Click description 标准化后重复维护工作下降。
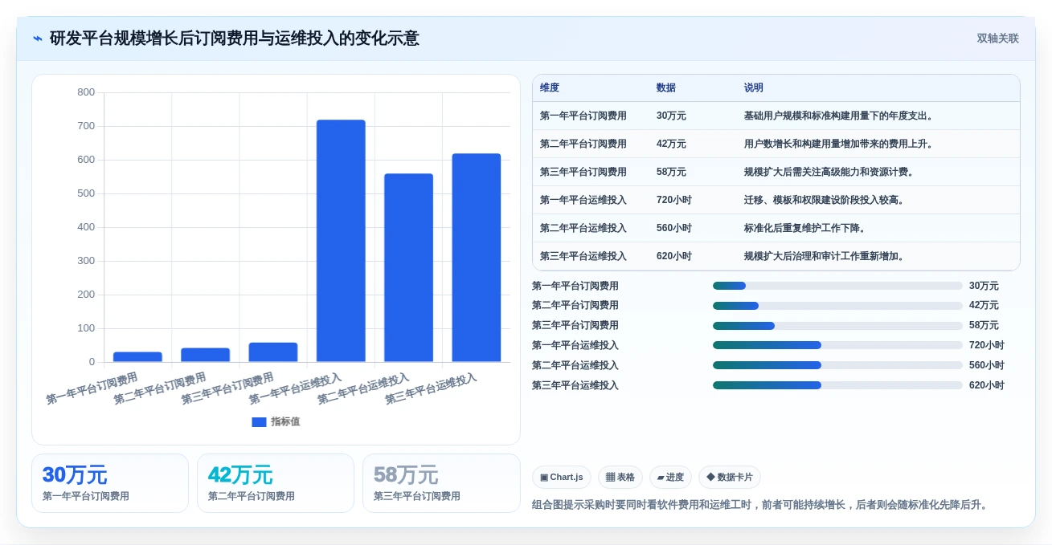Viewport: 1052px width, 545px height. [807, 228]
